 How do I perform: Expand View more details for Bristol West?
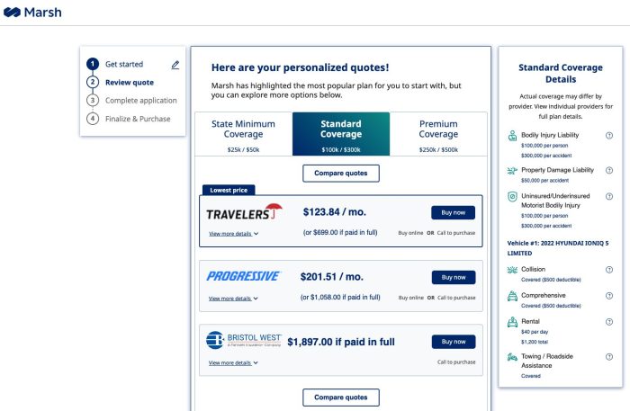tap(233, 363)
